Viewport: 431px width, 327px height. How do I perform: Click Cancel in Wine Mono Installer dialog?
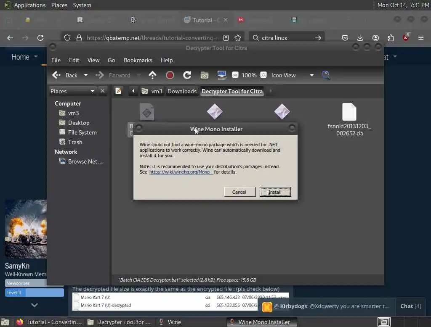pyautogui.click(x=239, y=192)
